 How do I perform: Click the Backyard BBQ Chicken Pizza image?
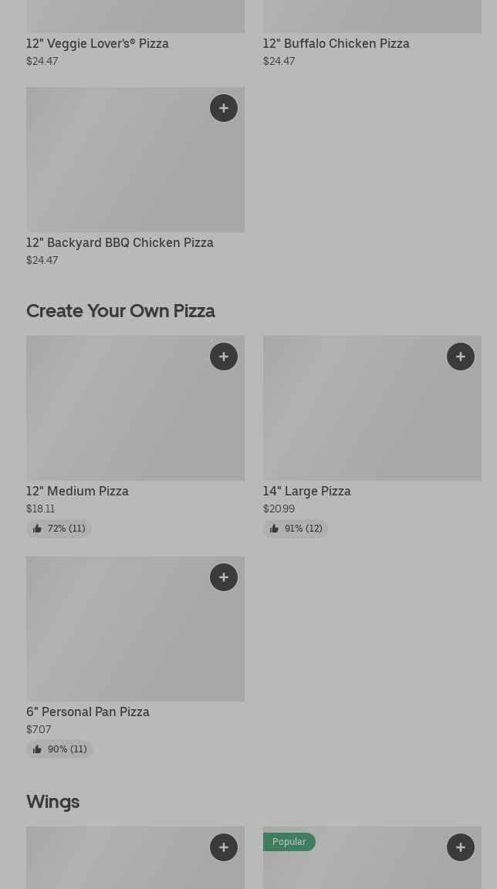point(136,159)
